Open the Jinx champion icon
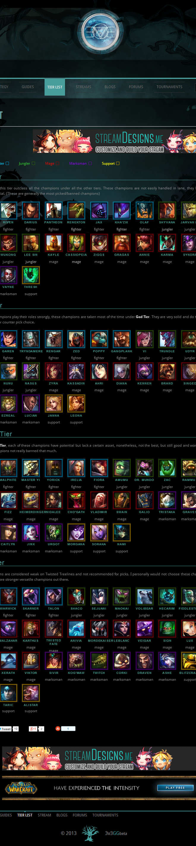Image resolution: width=196 pixels, height=846 pixels. pyautogui.click(x=31, y=532)
